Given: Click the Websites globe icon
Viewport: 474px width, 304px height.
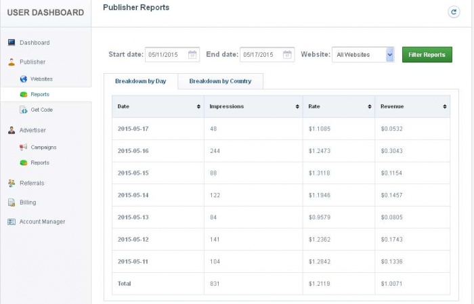Looking at the screenshot, I should click(24, 79).
